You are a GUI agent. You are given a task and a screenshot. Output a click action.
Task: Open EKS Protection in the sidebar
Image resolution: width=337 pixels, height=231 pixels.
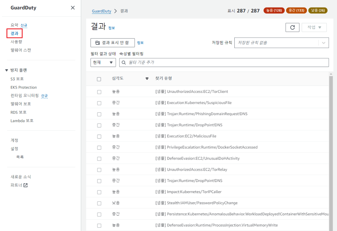coord(24,87)
